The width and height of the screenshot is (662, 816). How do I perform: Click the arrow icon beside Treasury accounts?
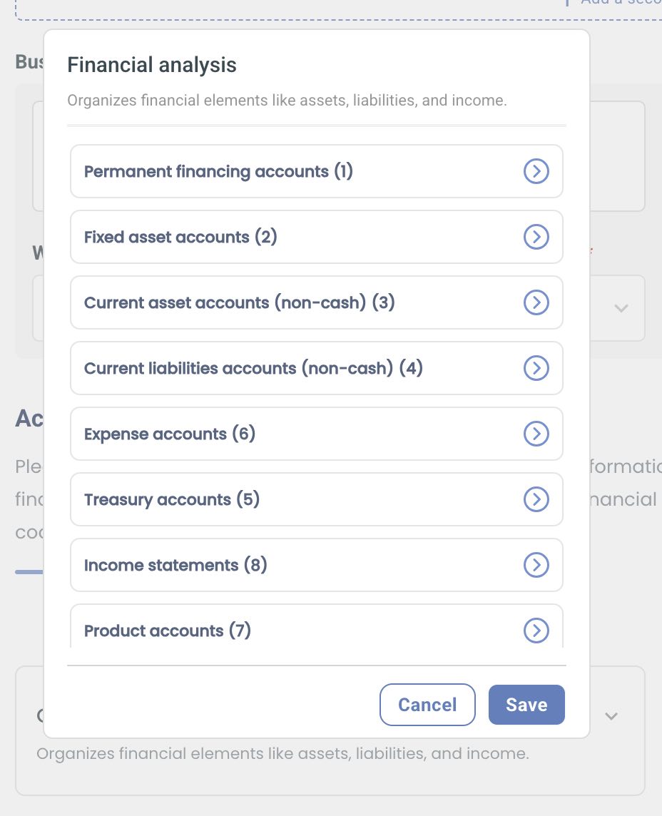(536, 499)
